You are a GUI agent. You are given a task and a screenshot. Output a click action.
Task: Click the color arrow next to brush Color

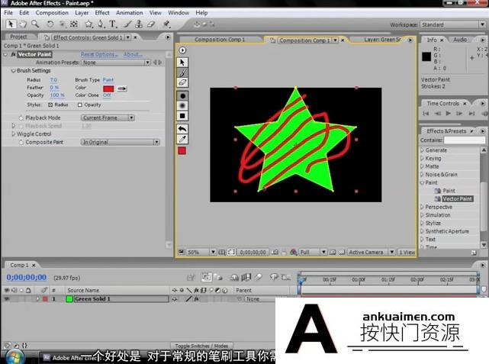coord(121,89)
